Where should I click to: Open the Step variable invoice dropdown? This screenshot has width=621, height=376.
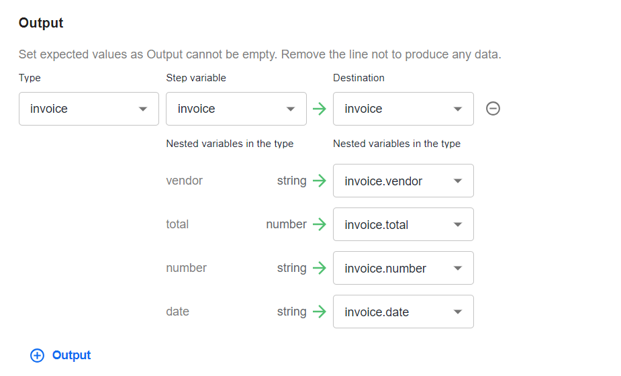pos(236,109)
